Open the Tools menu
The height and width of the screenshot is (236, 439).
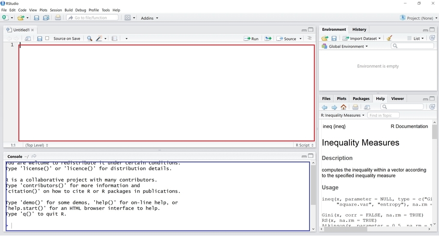(x=105, y=10)
